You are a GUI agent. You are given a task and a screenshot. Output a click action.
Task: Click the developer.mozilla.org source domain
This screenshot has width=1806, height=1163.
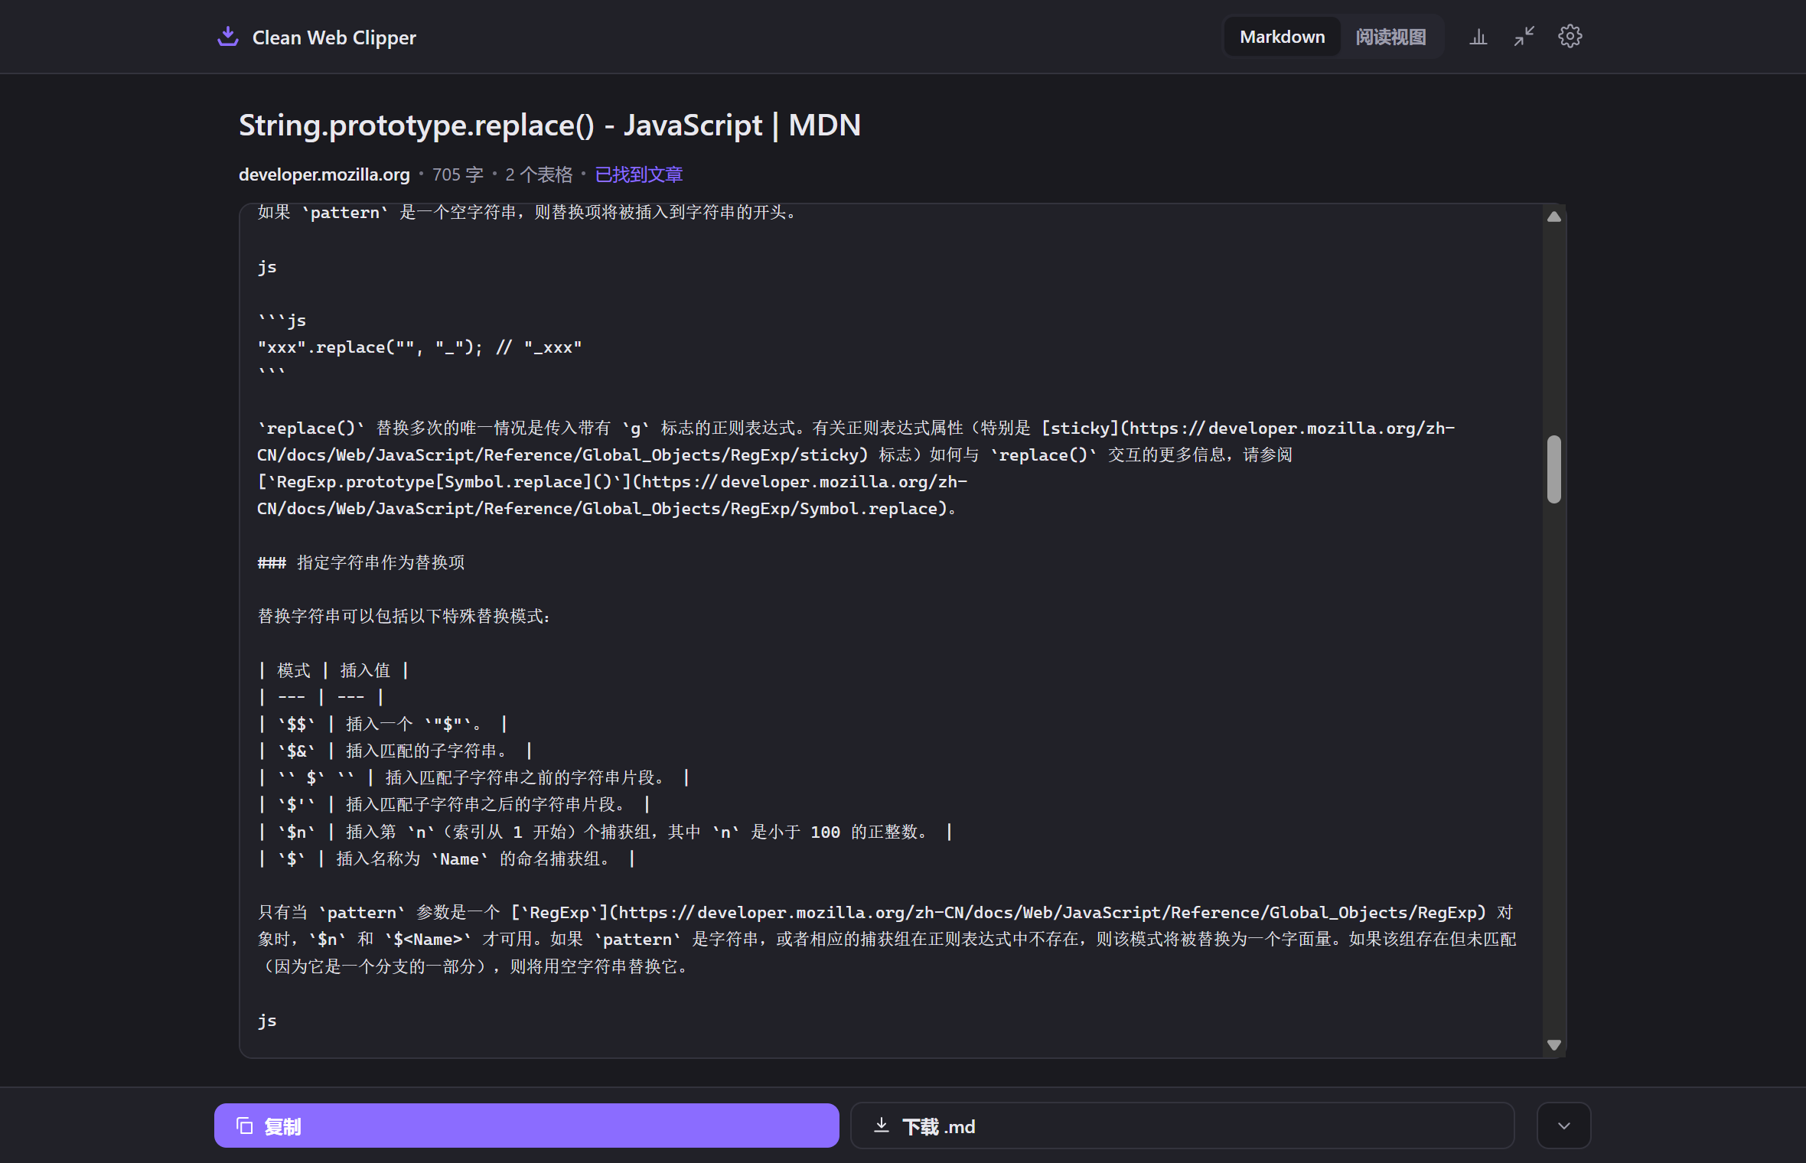[x=324, y=174]
